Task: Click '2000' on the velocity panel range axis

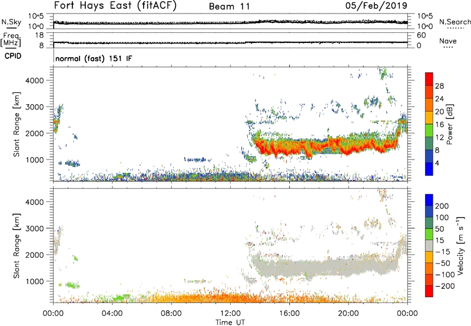Action: (x=34, y=255)
